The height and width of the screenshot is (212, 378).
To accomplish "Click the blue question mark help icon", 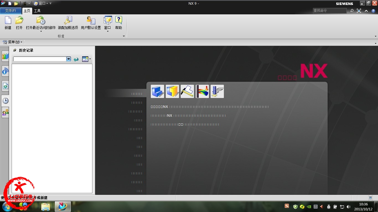I will [x=373, y=11].
